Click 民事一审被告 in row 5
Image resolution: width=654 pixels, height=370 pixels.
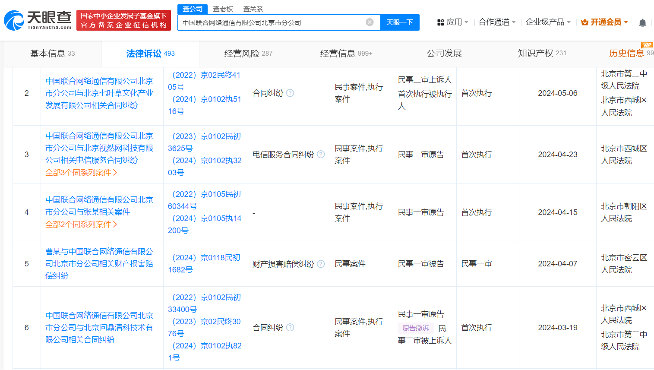tap(420, 264)
